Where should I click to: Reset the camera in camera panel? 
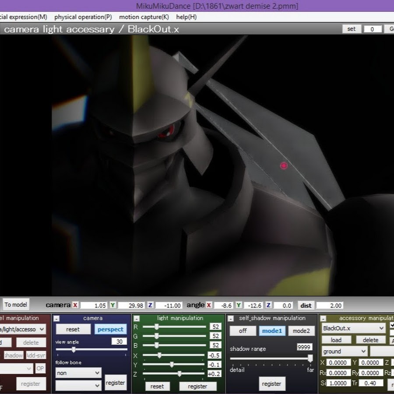tap(73, 329)
